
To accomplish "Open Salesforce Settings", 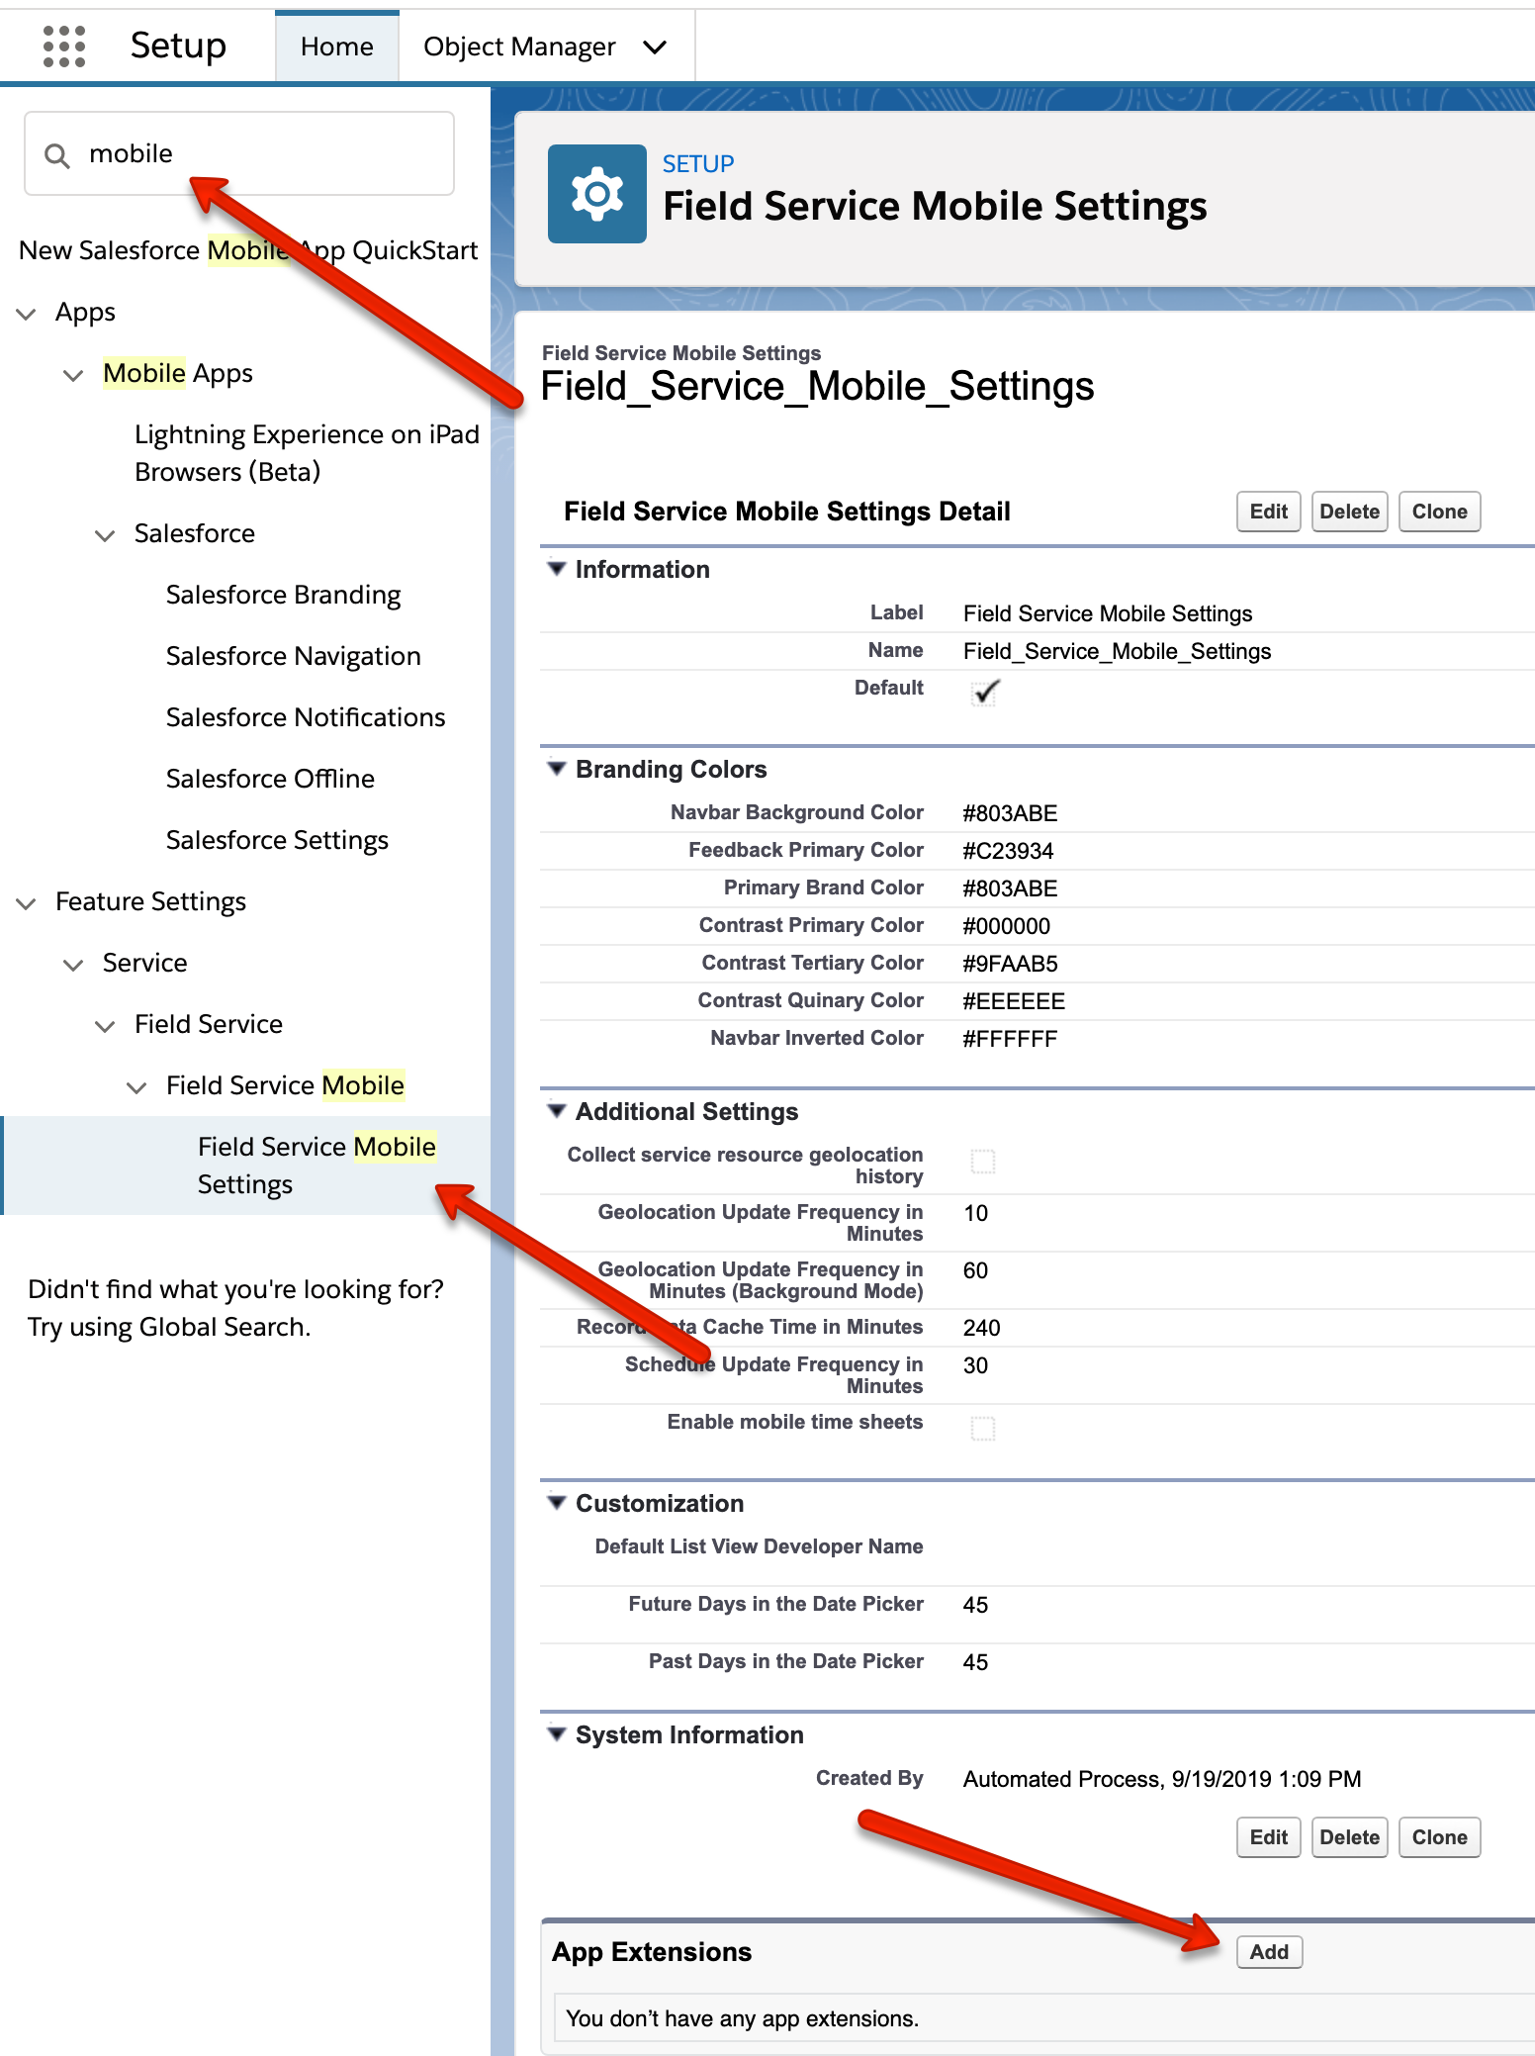I will coord(277,840).
